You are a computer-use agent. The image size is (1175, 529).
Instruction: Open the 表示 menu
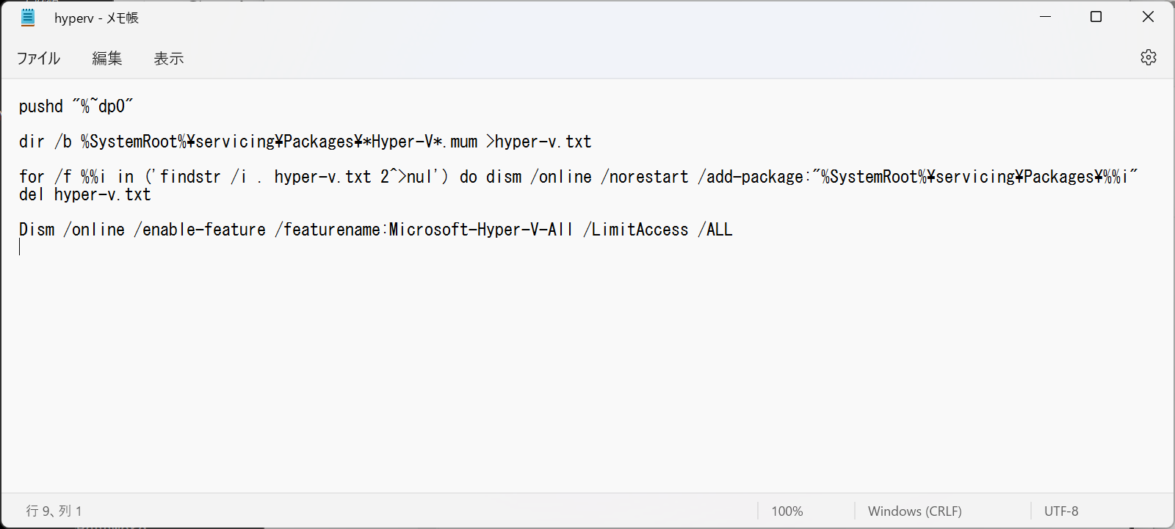click(168, 58)
